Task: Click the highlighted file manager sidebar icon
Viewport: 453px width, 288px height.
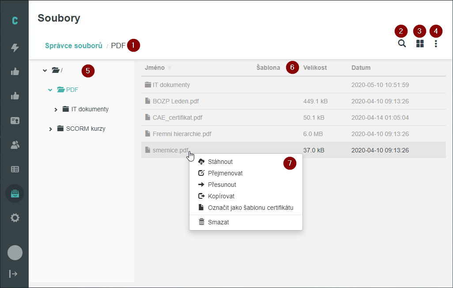Action: pyautogui.click(x=15, y=193)
